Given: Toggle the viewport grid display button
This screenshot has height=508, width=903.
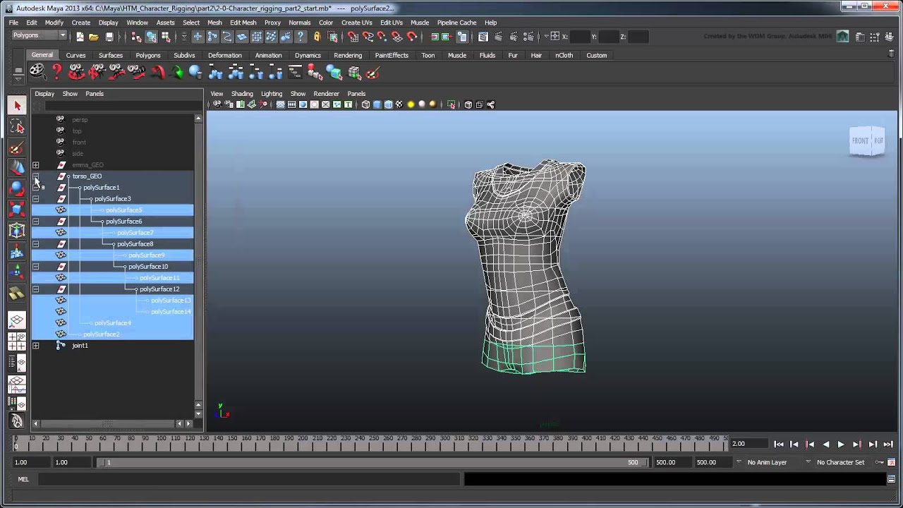Looking at the screenshot, I should (x=280, y=104).
